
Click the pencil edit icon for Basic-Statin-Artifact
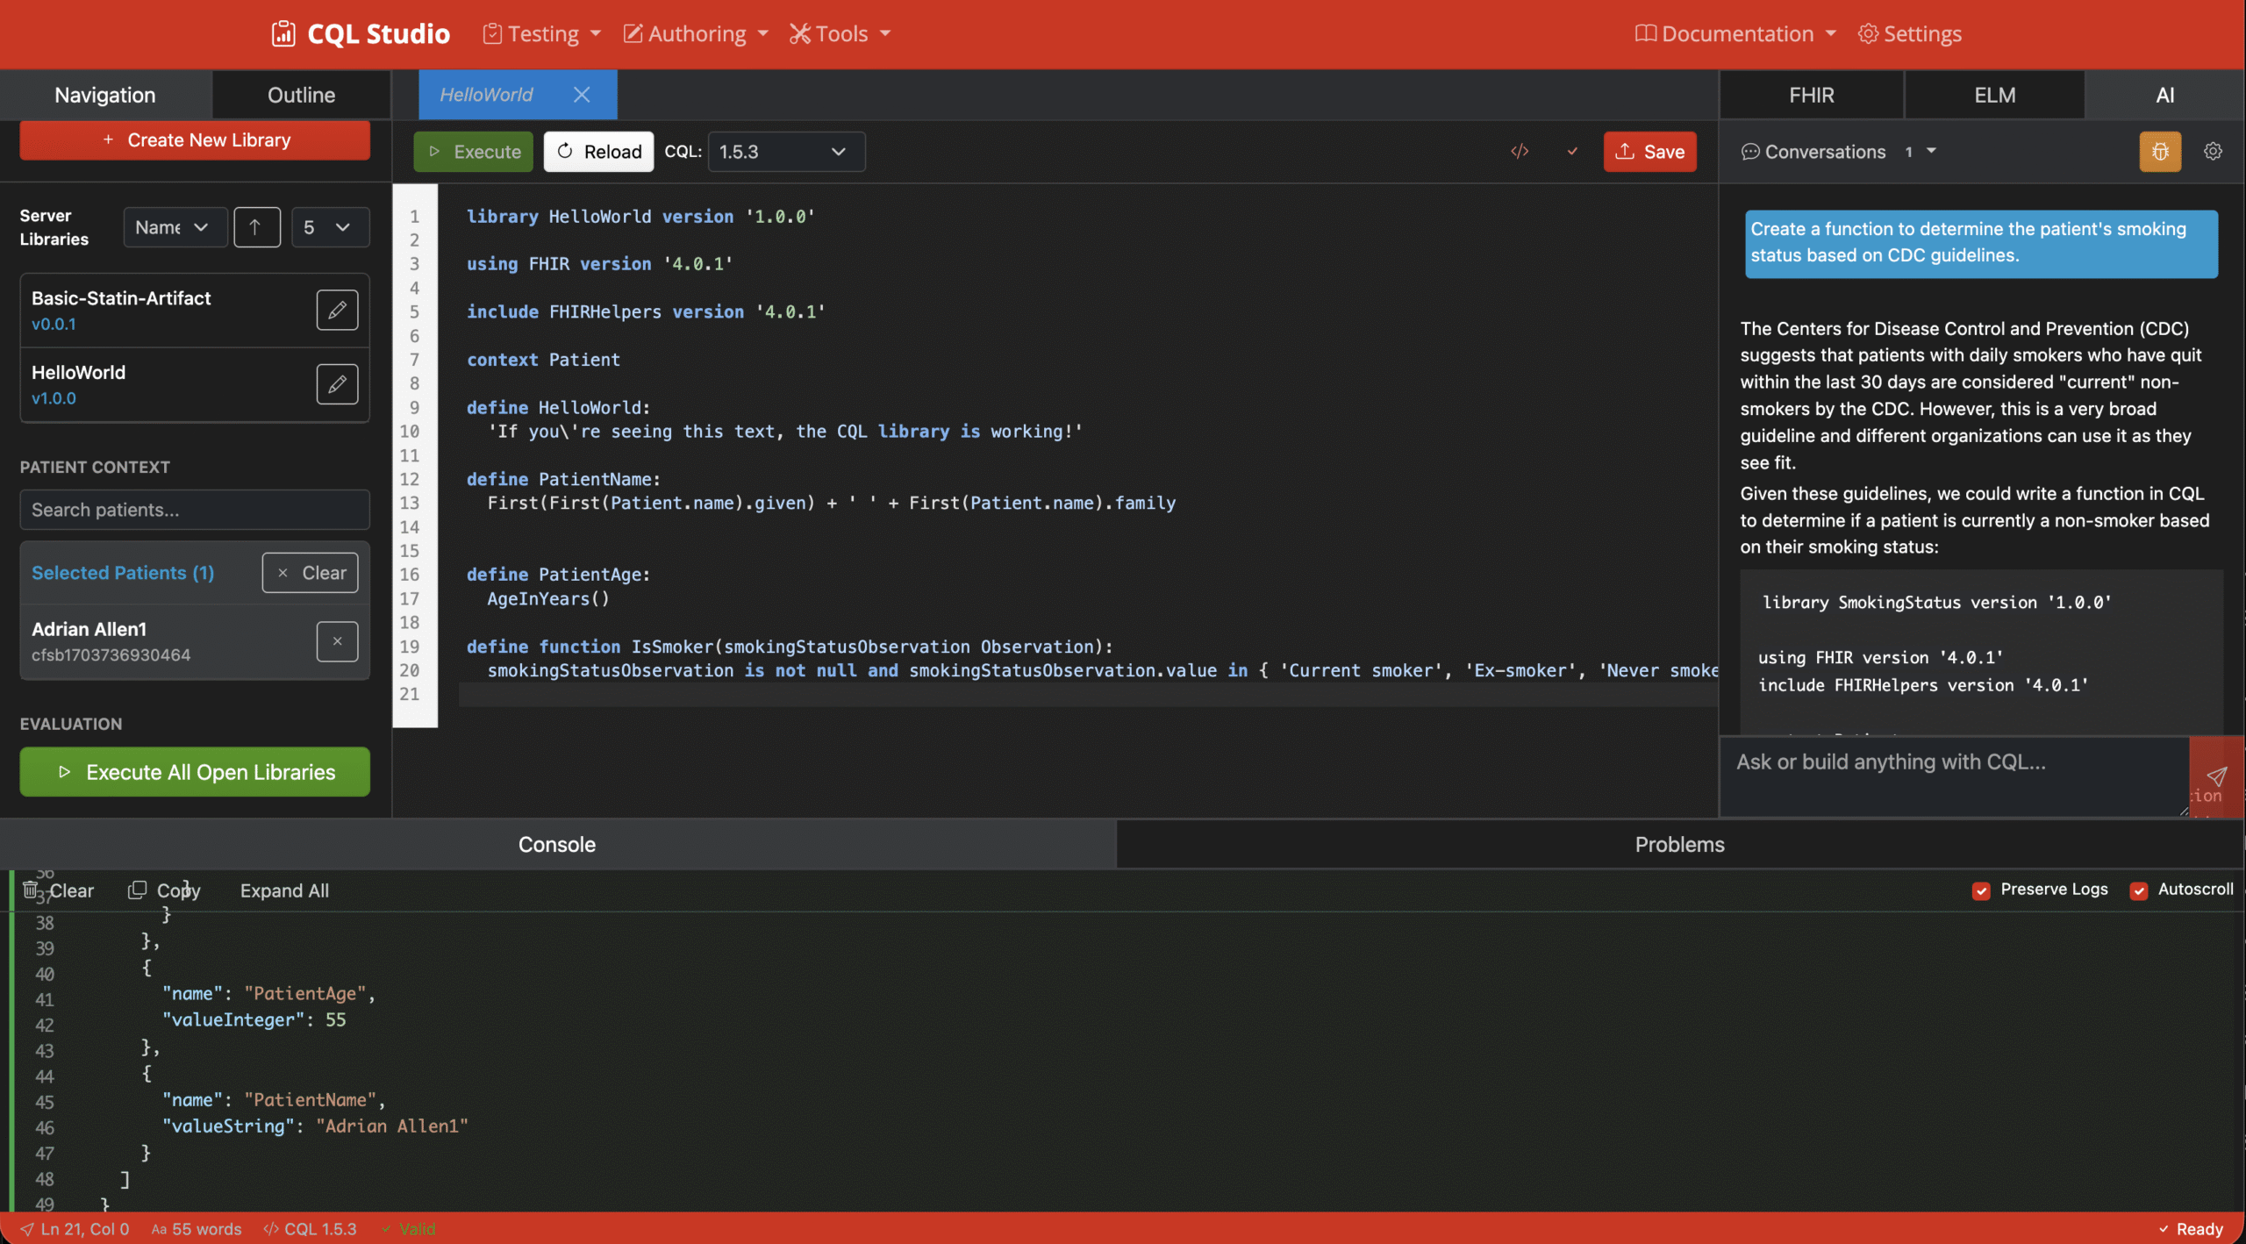(337, 310)
